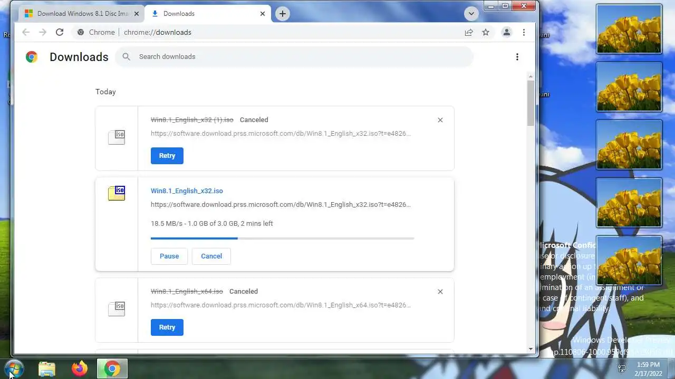Launch Firefox from the taskbar
The width and height of the screenshot is (675, 379).
point(80,368)
